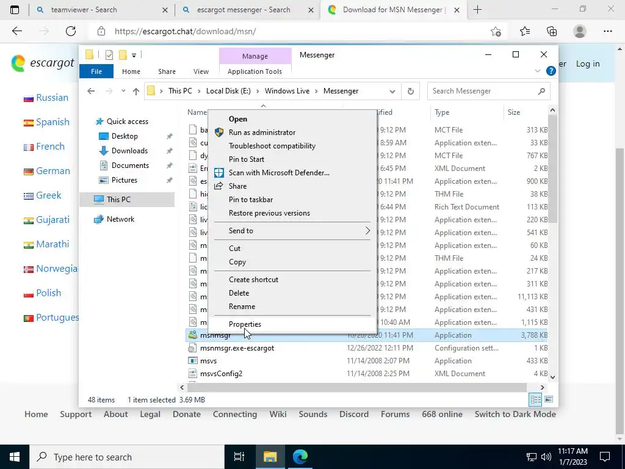Viewport: 625px width, 469px height.
Task: Choose Pin to taskbar option
Action: [251, 200]
